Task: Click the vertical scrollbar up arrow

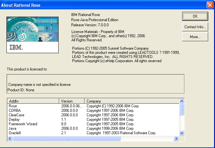Action: tap(182, 101)
